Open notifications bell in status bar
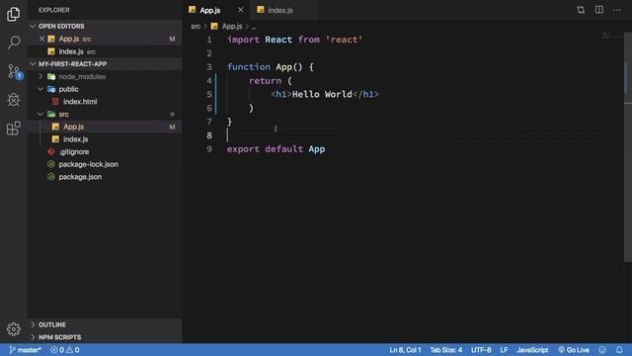The height and width of the screenshot is (356, 632). pos(619,349)
